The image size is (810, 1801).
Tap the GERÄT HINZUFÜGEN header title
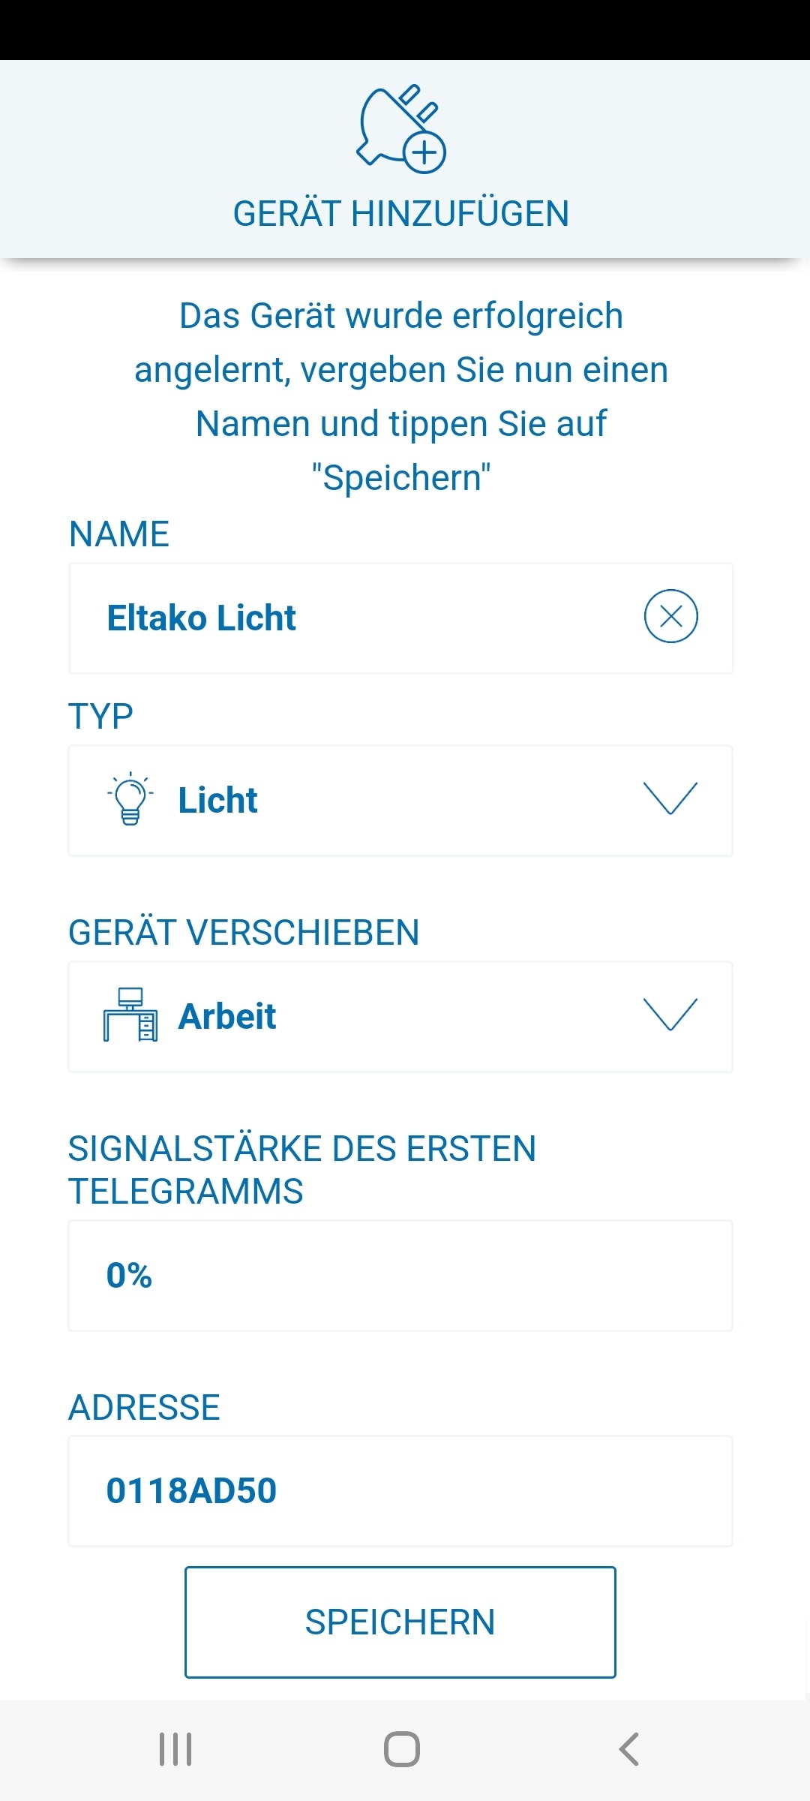pos(401,214)
